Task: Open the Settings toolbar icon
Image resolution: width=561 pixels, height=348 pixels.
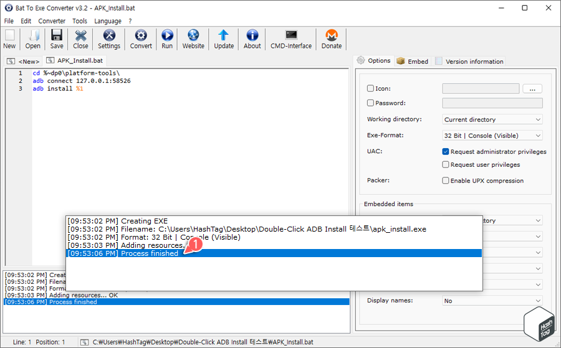Action: point(109,35)
